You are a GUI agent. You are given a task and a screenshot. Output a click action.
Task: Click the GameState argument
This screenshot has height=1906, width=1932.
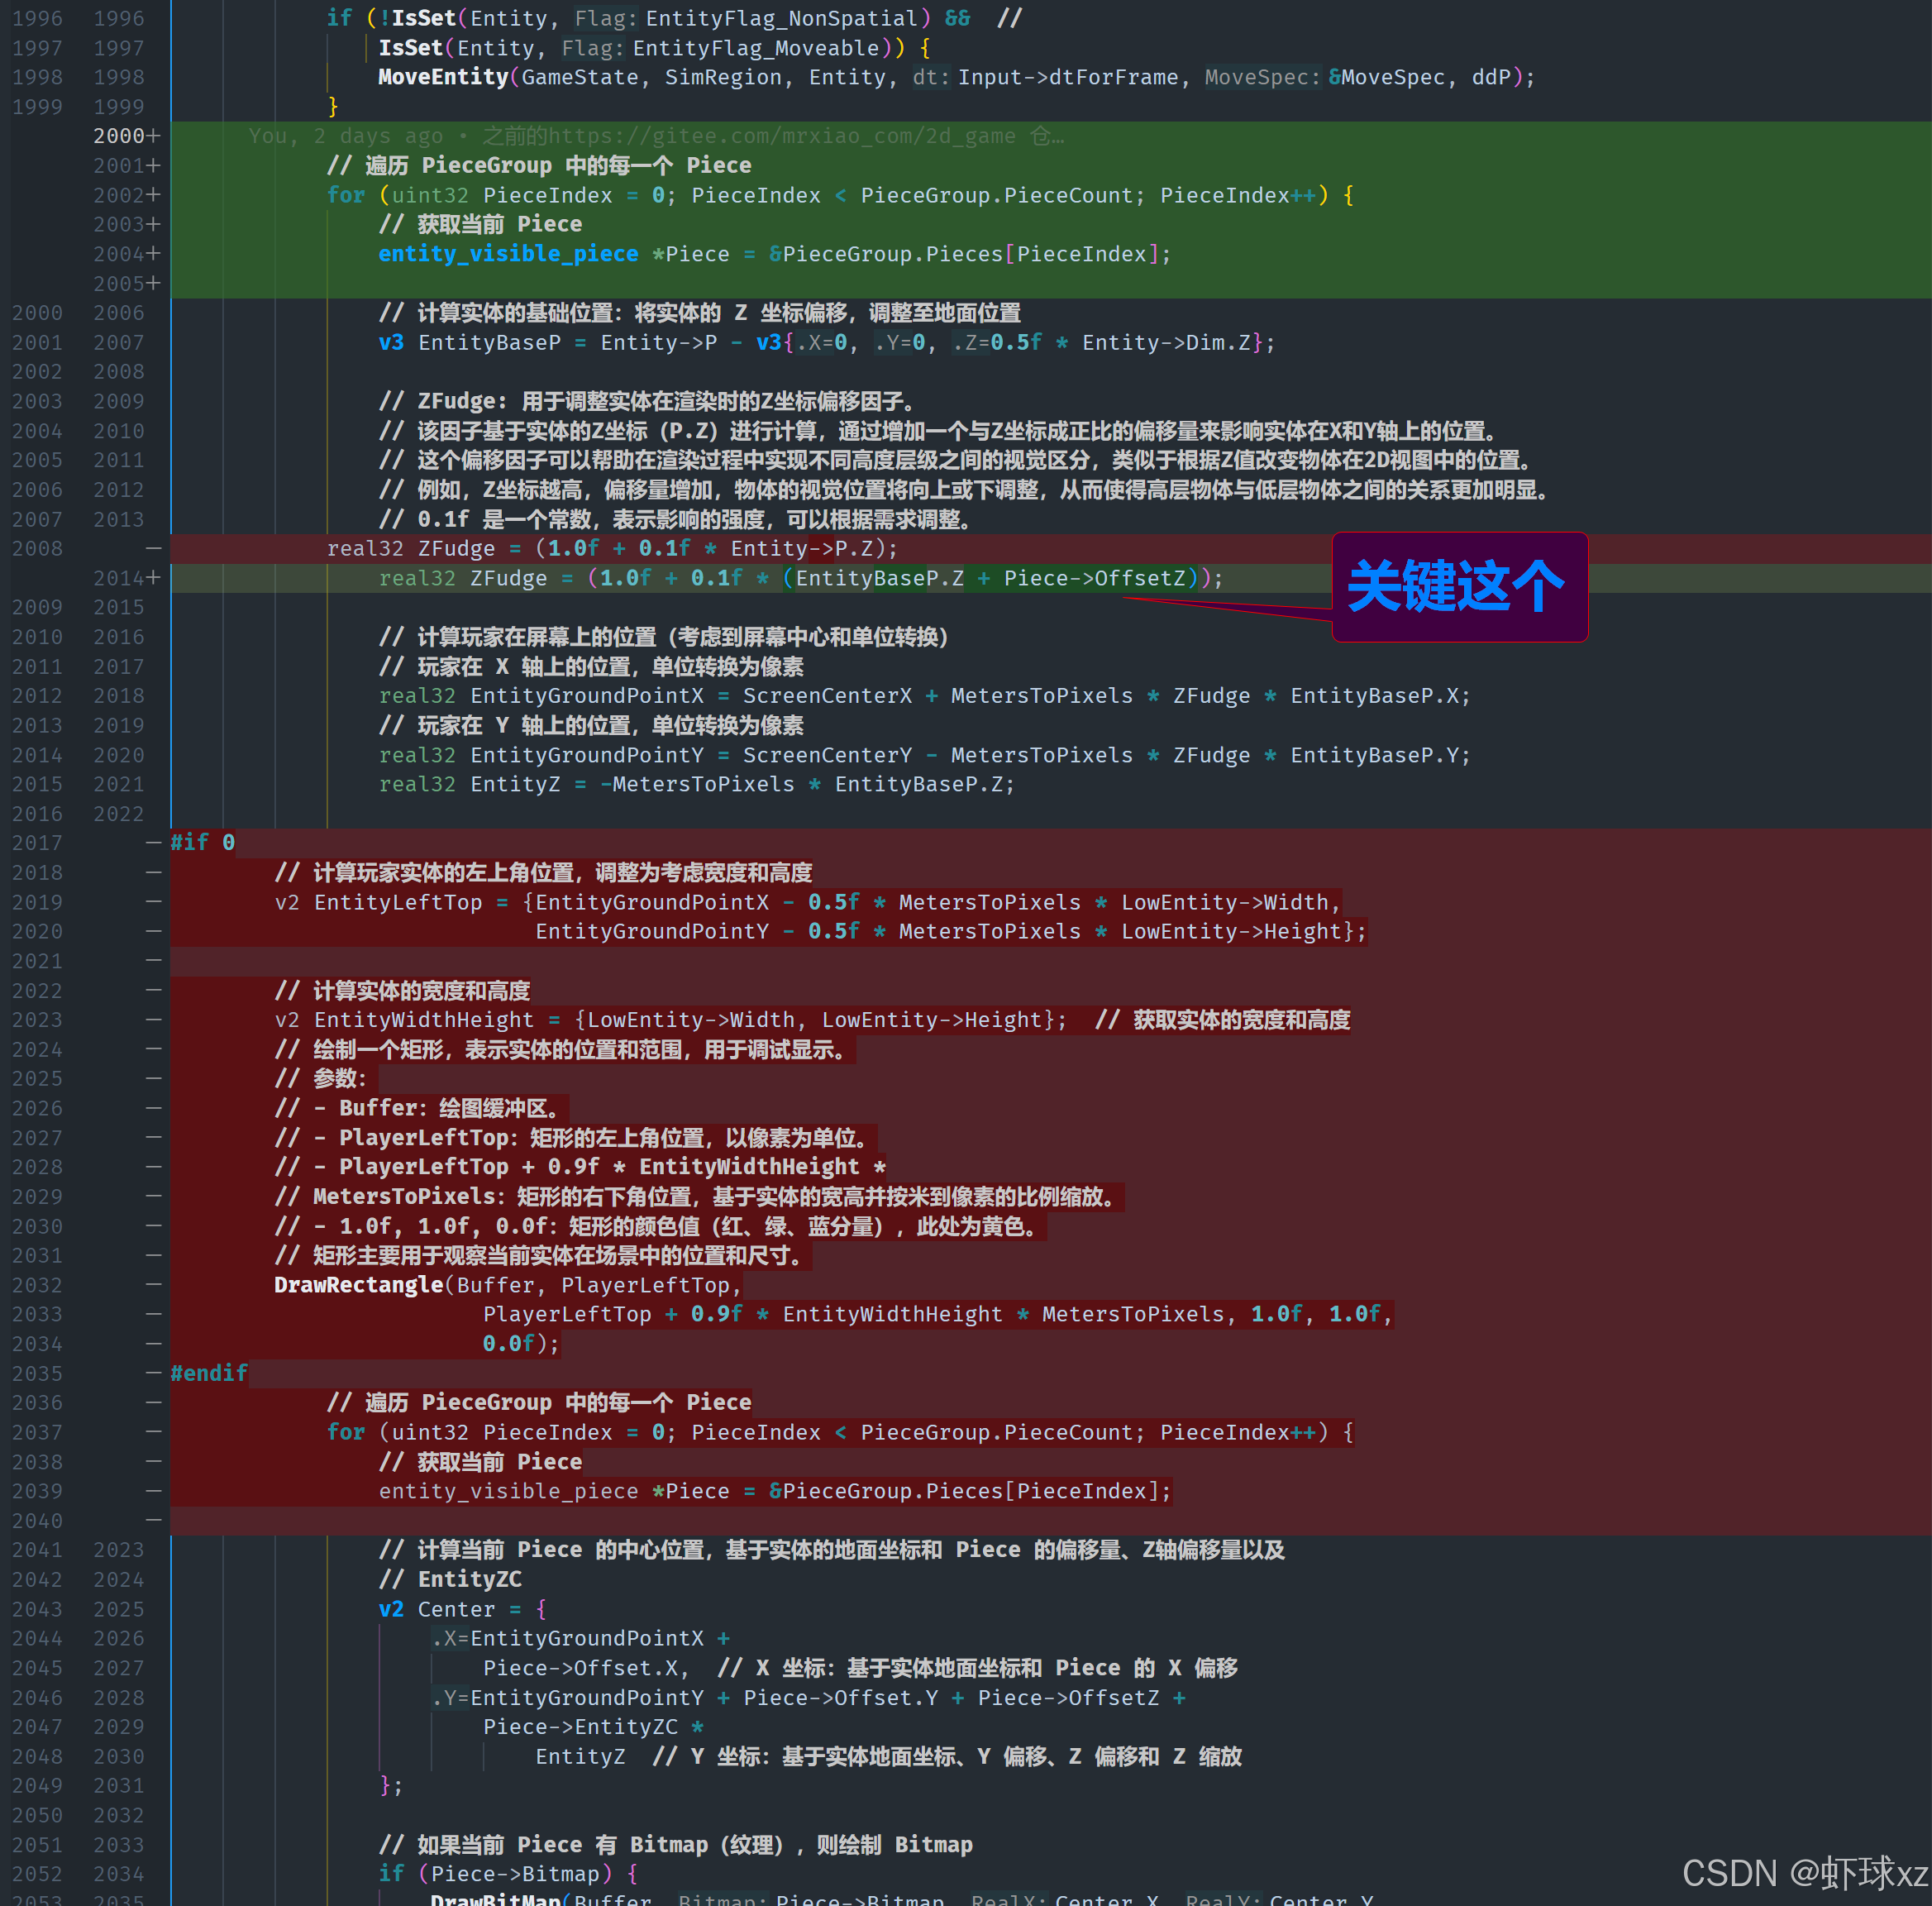point(580,77)
